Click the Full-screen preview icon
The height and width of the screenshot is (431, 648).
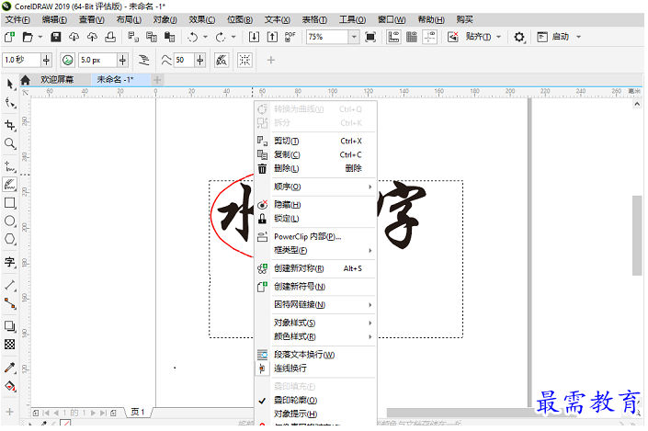(x=370, y=37)
